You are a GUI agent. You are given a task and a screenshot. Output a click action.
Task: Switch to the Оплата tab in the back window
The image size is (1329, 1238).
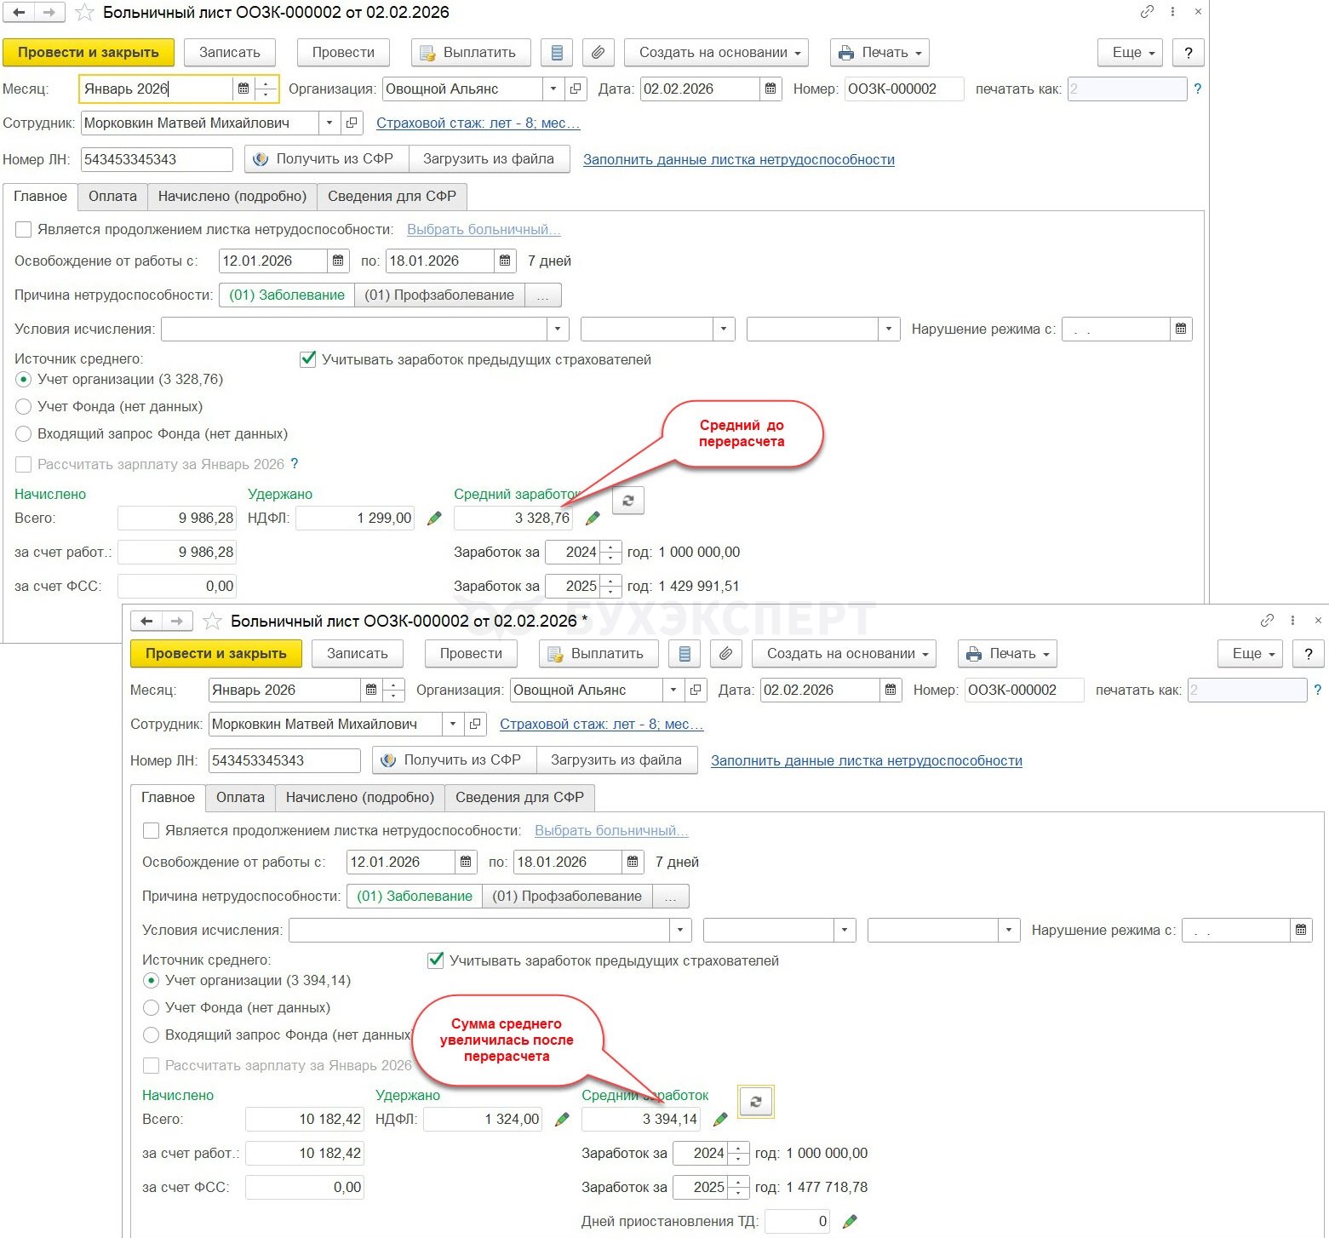click(112, 197)
